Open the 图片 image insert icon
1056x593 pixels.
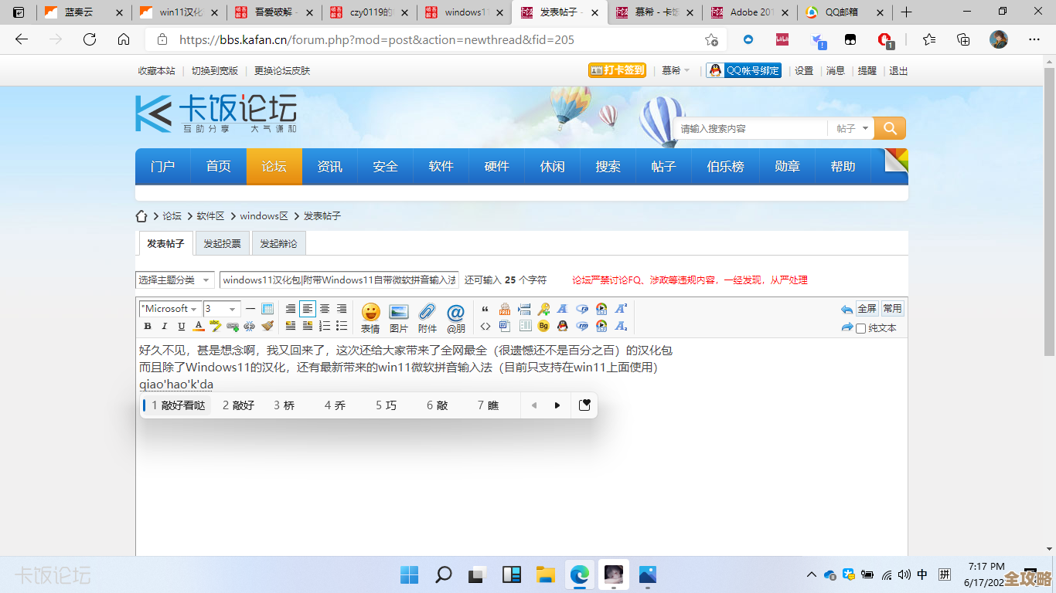[x=398, y=313]
